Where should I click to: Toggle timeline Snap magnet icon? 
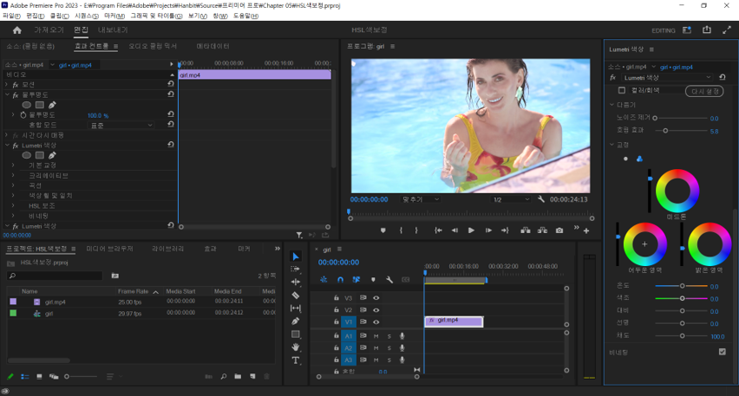(340, 280)
